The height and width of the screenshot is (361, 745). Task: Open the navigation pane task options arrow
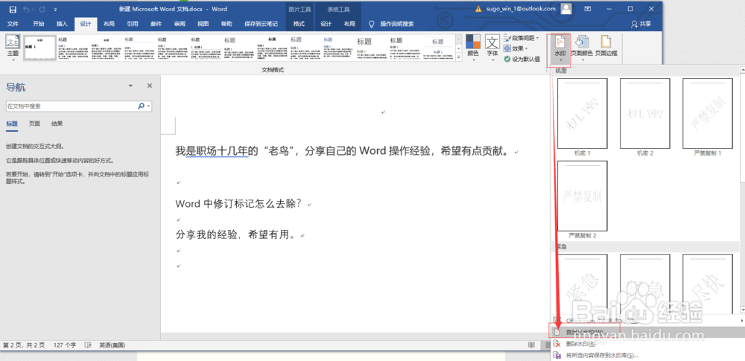130,86
